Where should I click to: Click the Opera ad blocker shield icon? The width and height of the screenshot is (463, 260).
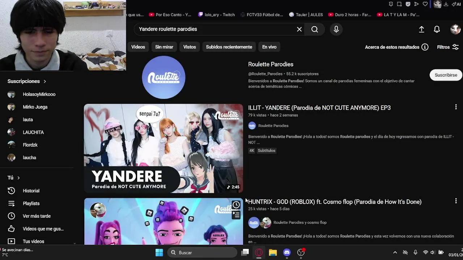408,4
